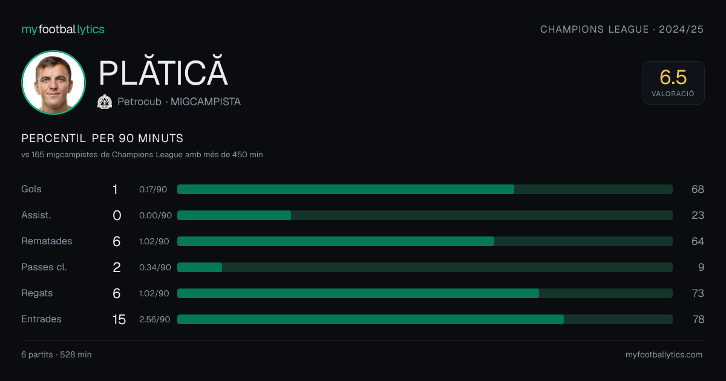726x381 pixels.
Task: Click the Gols stat label
Action: pyautogui.click(x=31, y=189)
